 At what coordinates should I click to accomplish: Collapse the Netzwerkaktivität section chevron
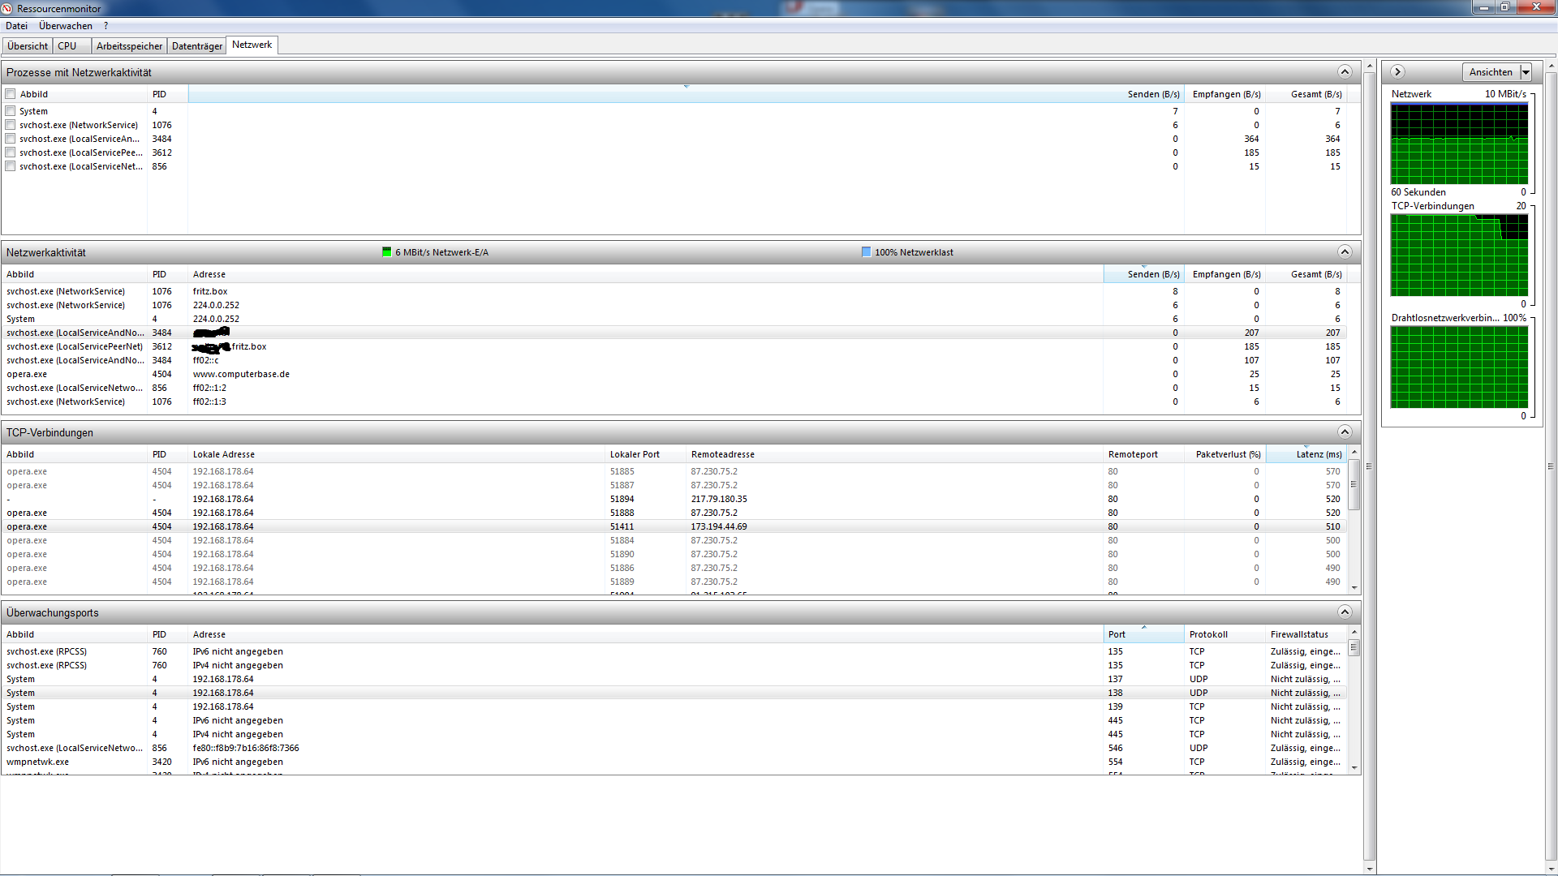[1345, 252]
